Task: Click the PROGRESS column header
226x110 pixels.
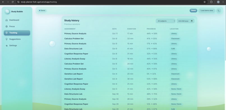Action: [x=151, y=29]
